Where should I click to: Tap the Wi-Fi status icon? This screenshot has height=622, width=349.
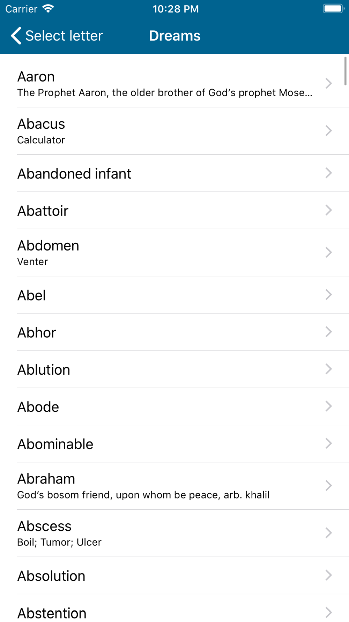coord(48,9)
